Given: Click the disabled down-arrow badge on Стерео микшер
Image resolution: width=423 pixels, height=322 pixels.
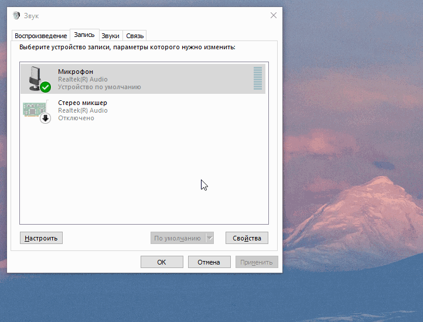Looking at the screenshot, I should (x=46, y=118).
